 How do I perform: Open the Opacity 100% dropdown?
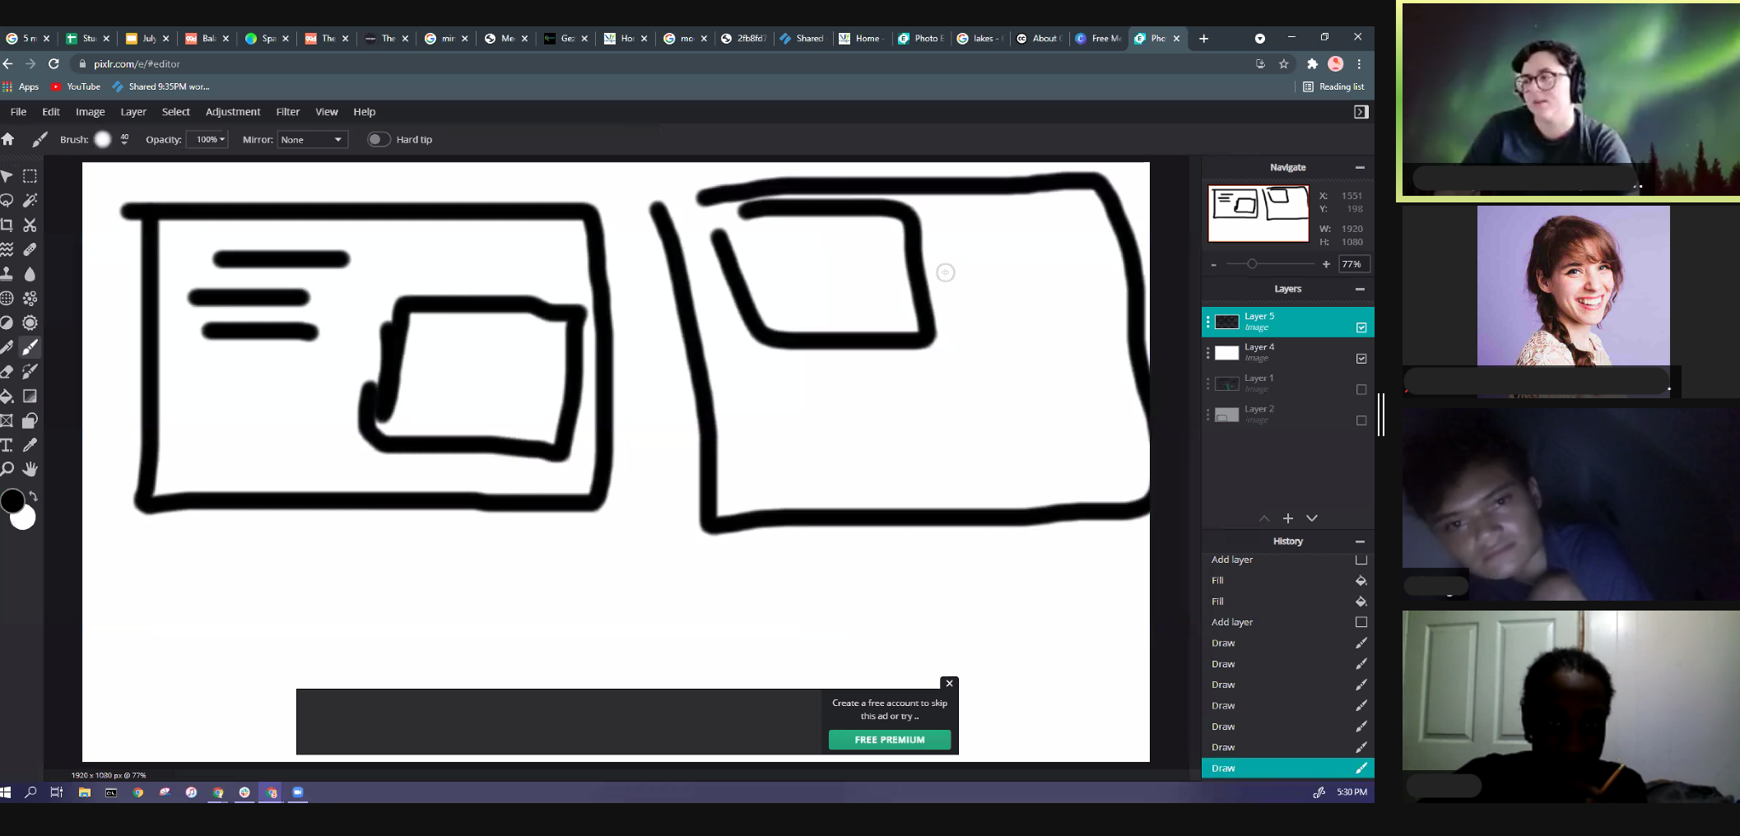click(x=207, y=140)
